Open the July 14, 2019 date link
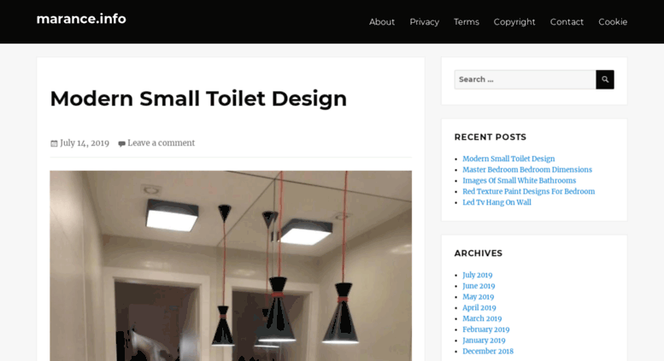 point(85,143)
